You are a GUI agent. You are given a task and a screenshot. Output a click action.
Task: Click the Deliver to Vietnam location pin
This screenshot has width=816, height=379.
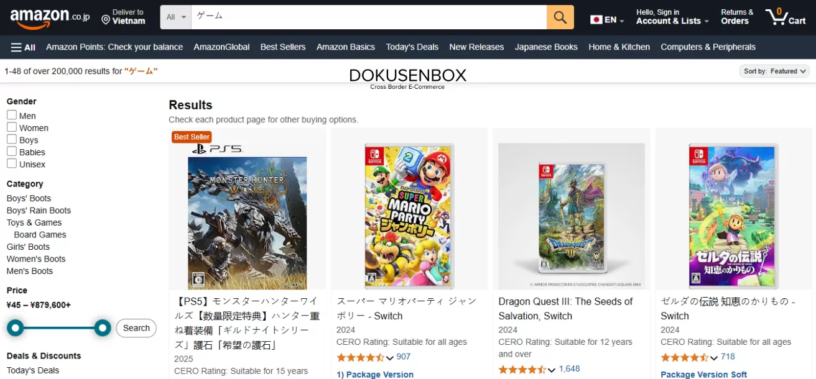(x=106, y=21)
